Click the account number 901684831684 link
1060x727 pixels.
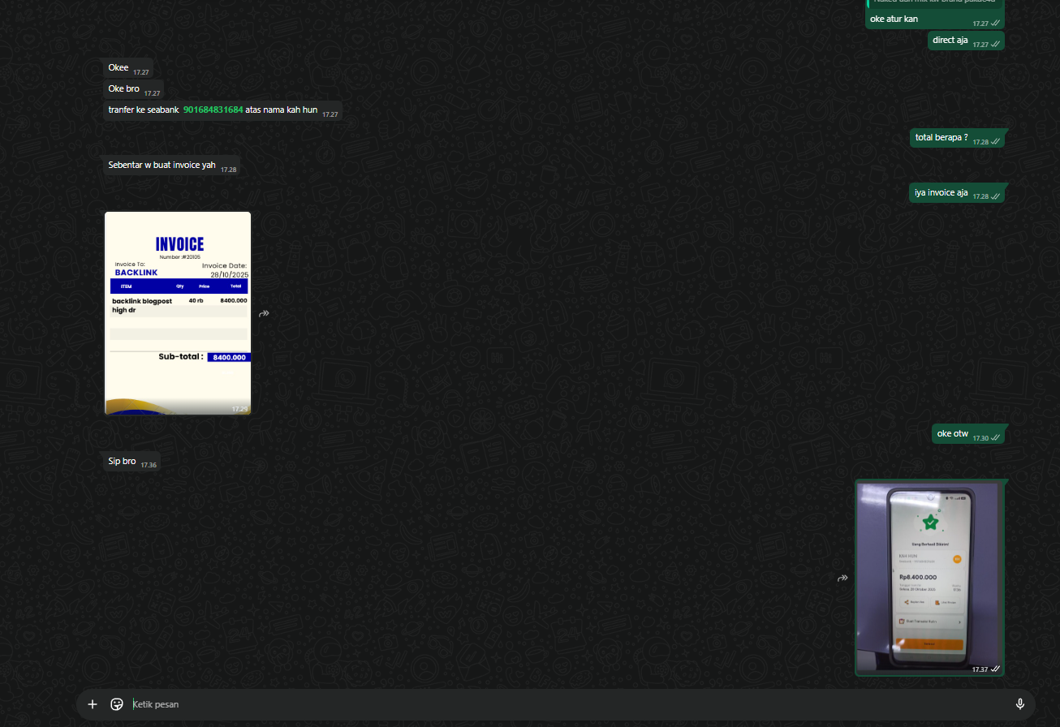(213, 110)
